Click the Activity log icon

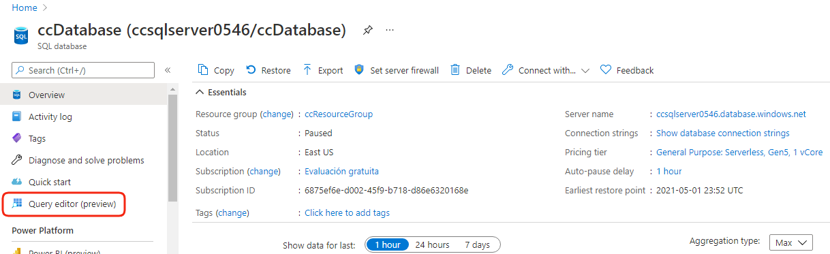pos(17,116)
